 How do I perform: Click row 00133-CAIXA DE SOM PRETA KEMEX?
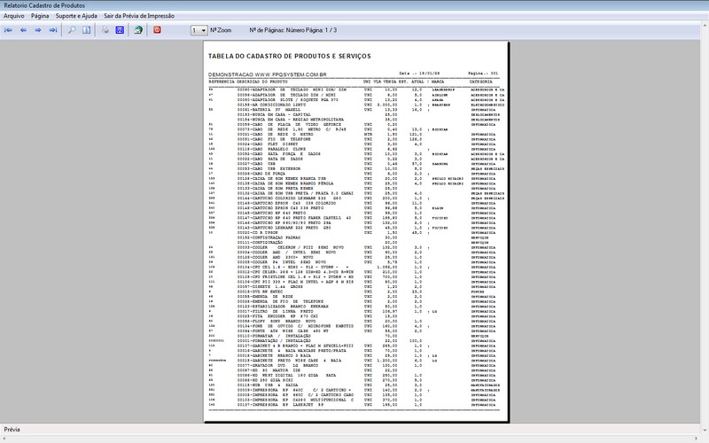coord(356,189)
